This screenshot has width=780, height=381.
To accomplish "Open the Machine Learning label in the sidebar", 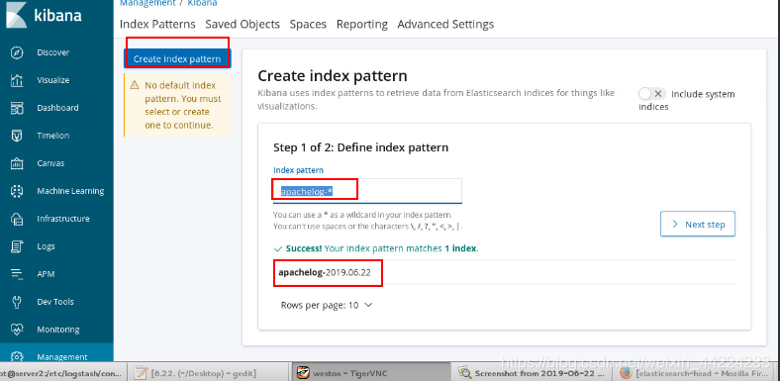I will click(x=70, y=191).
